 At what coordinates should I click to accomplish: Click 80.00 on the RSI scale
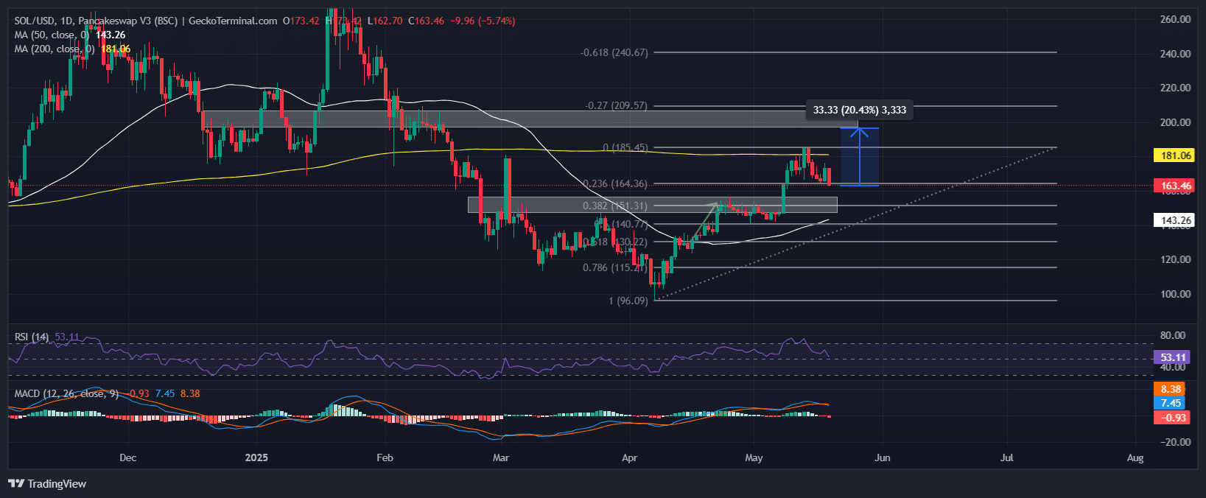coord(1173,335)
